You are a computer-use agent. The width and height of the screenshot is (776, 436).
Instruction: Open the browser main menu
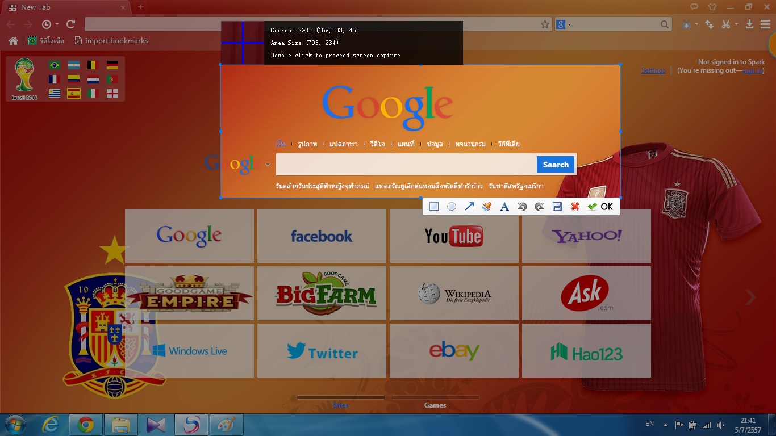tap(765, 24)
